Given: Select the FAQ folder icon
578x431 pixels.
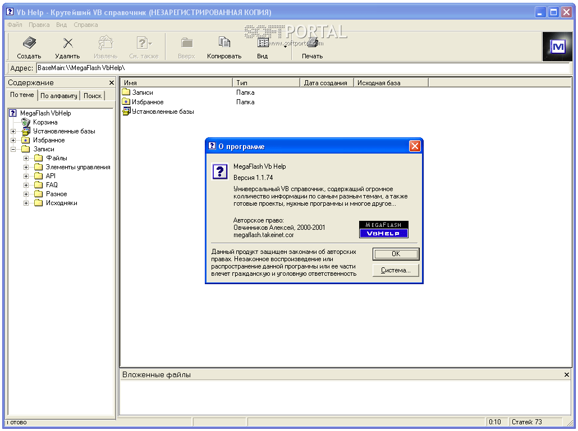Looking at the screenshot, I should 38,185.
